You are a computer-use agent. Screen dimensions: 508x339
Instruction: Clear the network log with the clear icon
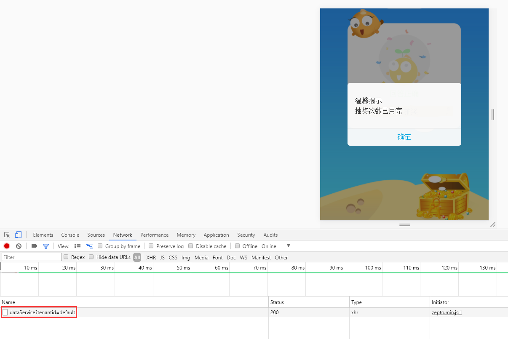click(19, 246)
